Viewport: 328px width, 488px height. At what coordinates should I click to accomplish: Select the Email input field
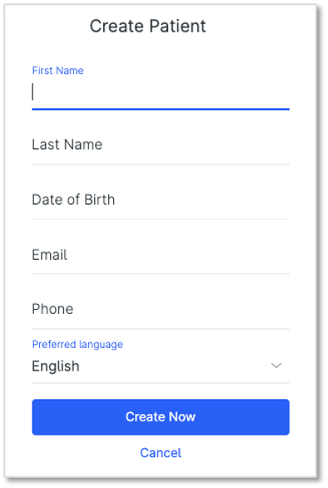click(x=161, y=255)
